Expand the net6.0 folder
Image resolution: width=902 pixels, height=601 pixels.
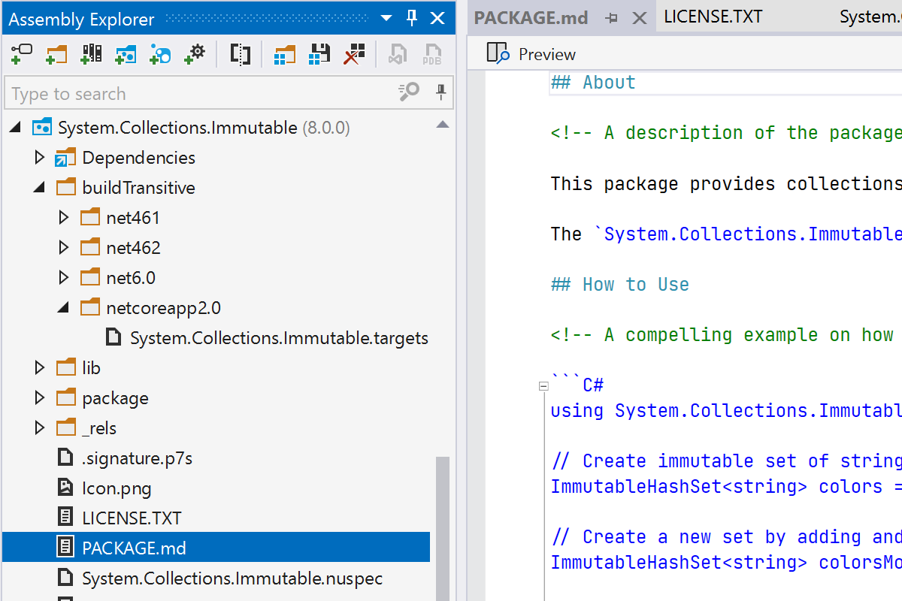point(64,278)
